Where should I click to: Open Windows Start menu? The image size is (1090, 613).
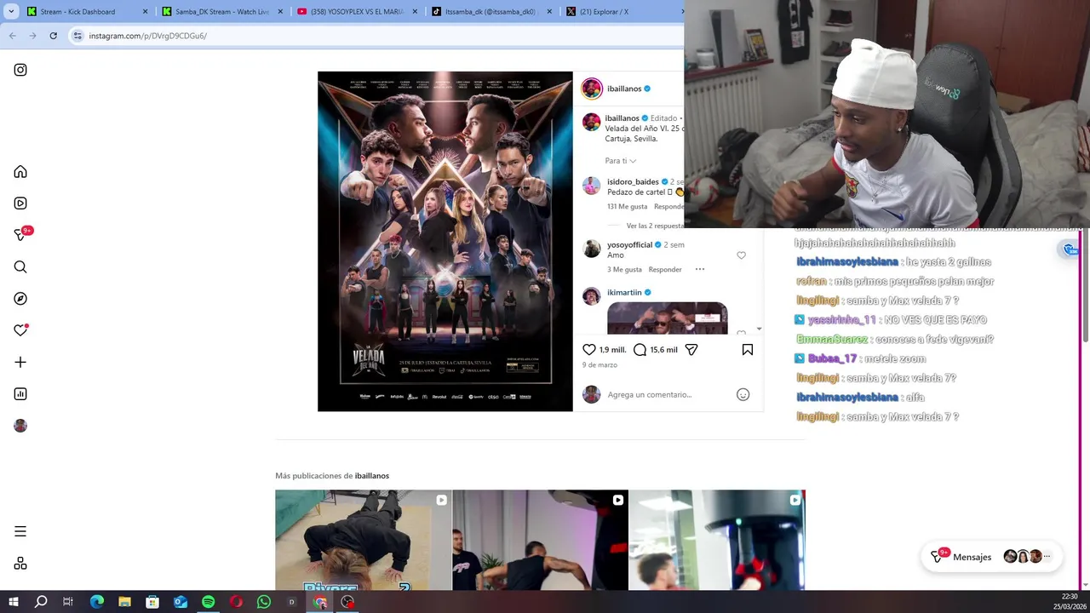[14, 602]
